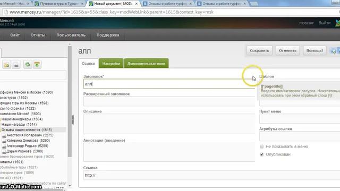Click the tree panel collapse handle
The height and width of the screenshot is (191, 340).
pos(73,120)
